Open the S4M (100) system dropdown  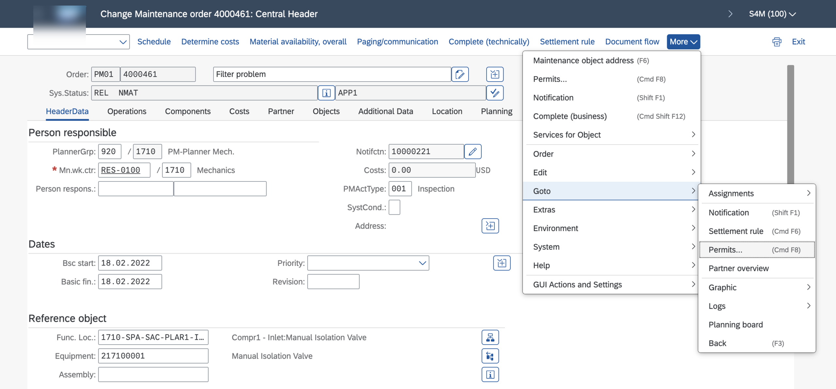coord(772,14)
